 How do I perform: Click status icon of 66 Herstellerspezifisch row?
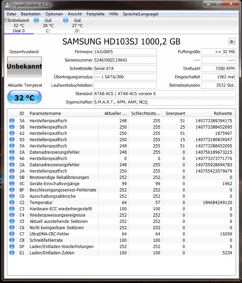point(12,158)
